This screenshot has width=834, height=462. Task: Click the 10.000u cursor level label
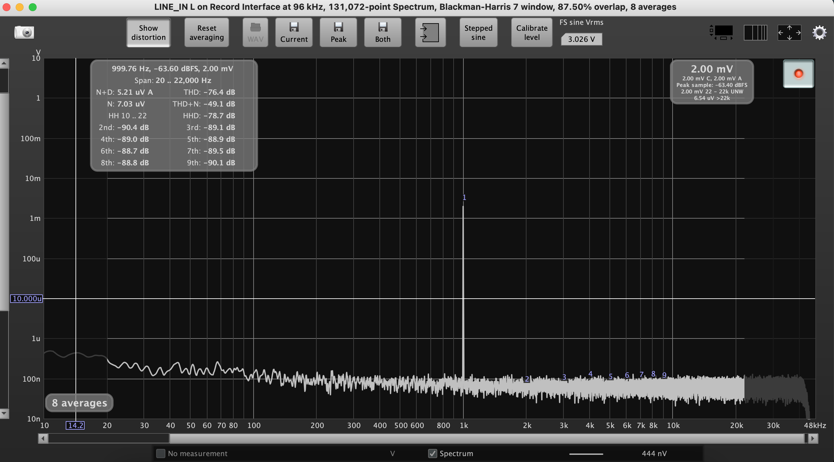[x=26, y=299]
